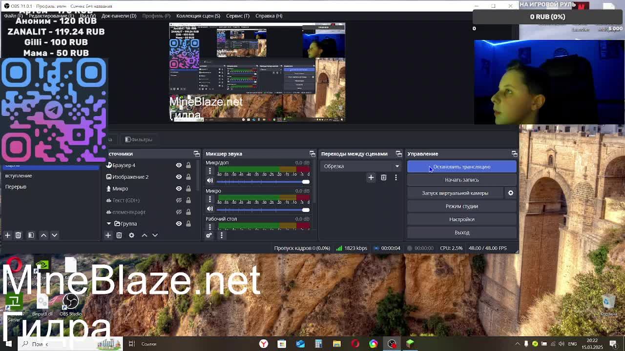This screenshot has width=625, height=351.
Task: Undock the scene transitions panel
Action: 398,154
